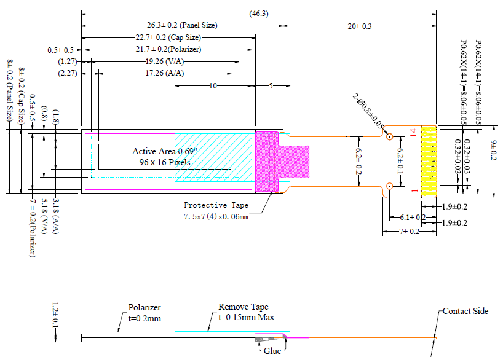Viewport: 503px width, 357px height.
Task: Click the red pin 14 label
Action: click(x=413, y=132)
